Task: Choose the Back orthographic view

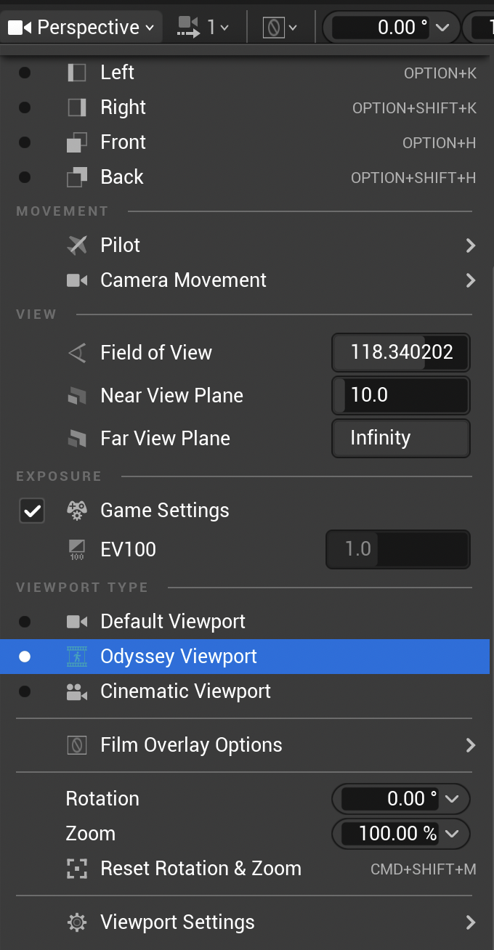Action: 121,177
